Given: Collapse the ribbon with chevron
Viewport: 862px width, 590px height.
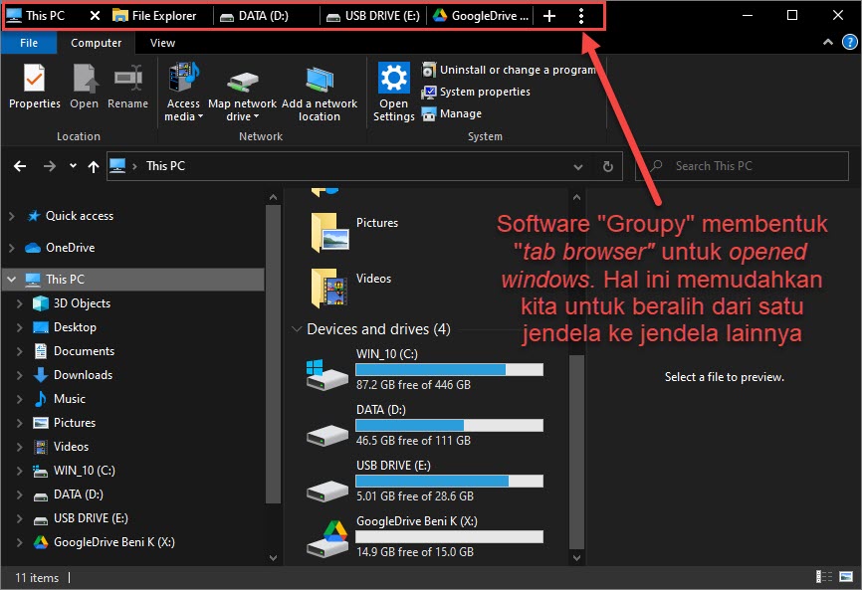Looking at the screenshot, I should (828, 43).
